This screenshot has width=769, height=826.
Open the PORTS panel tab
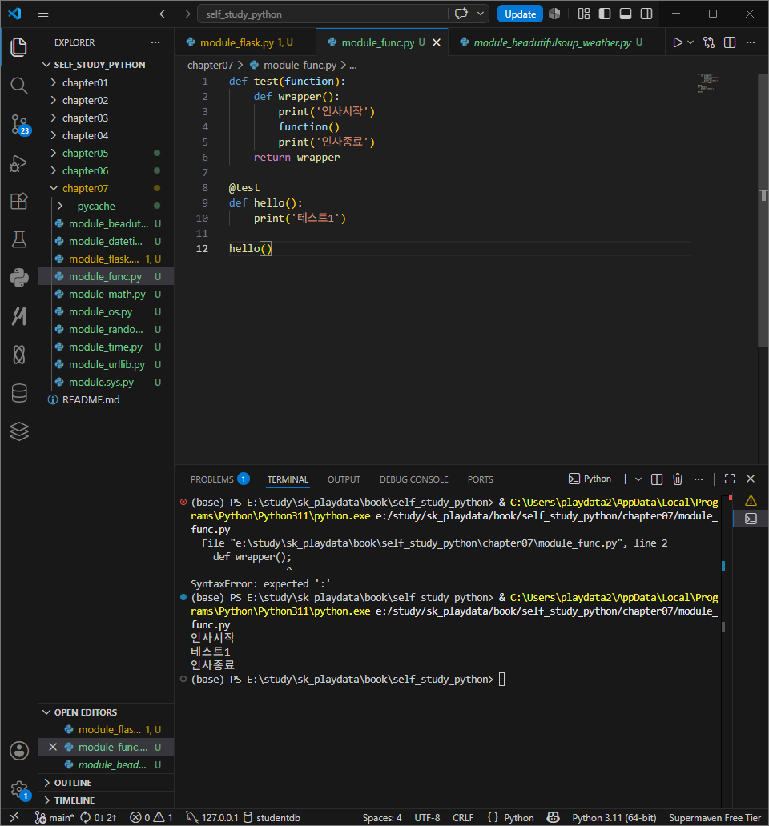click(x=480, y=479)
